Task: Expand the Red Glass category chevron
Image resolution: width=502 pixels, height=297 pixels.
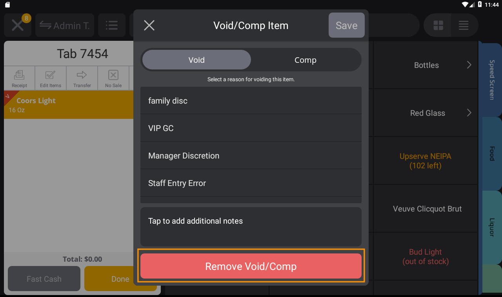Action: coord(469,113)
